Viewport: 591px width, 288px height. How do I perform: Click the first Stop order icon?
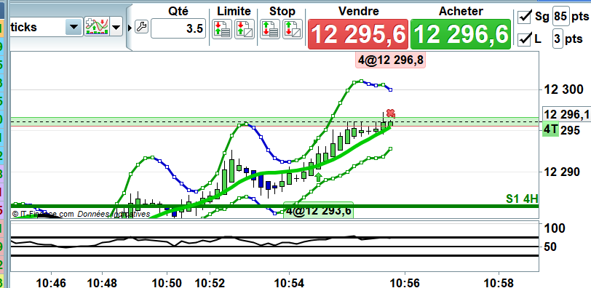[269, 29]
